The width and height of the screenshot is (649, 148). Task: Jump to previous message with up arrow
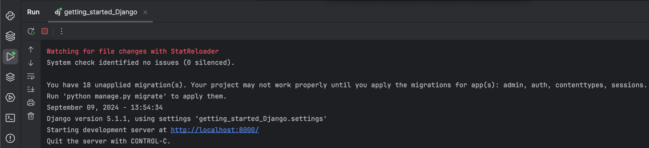[x=31, y=50]
